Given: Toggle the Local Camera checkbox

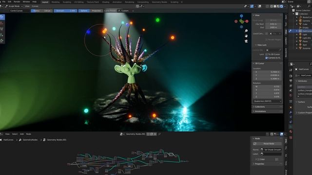Looking at the screenshot, I should tap(267, 34).
